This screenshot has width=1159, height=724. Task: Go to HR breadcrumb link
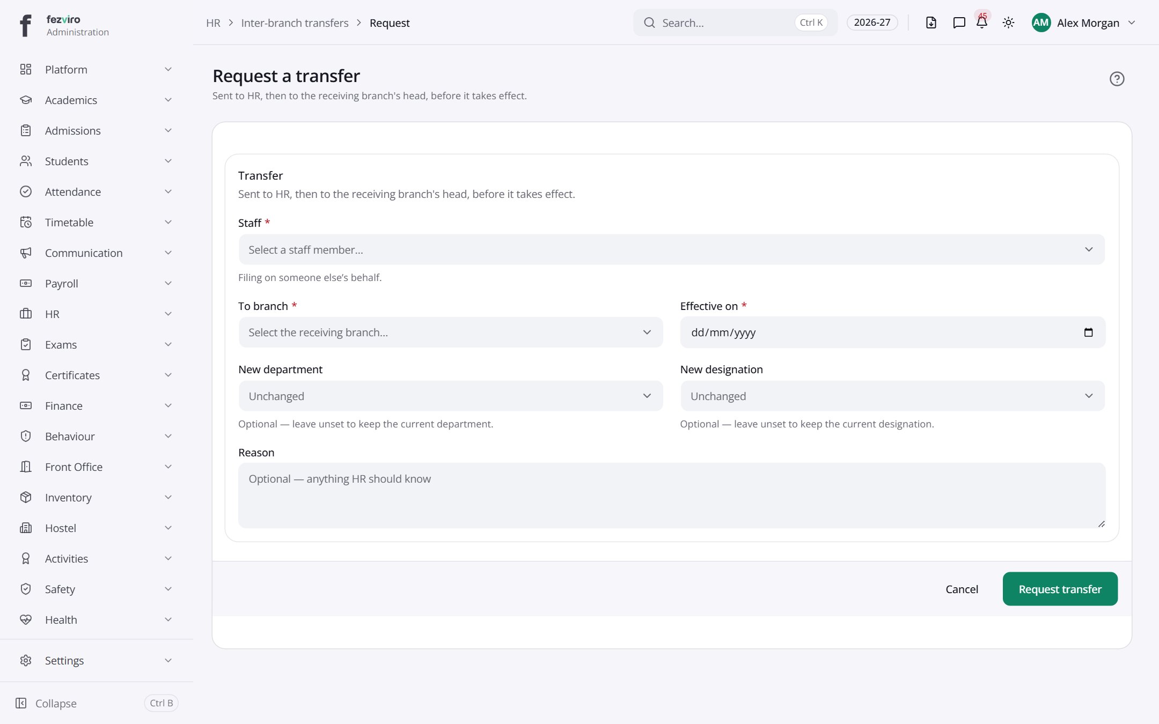coord(213,23)
